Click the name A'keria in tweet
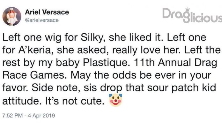Screen dimensions: 222x123 tap(36, 50)
